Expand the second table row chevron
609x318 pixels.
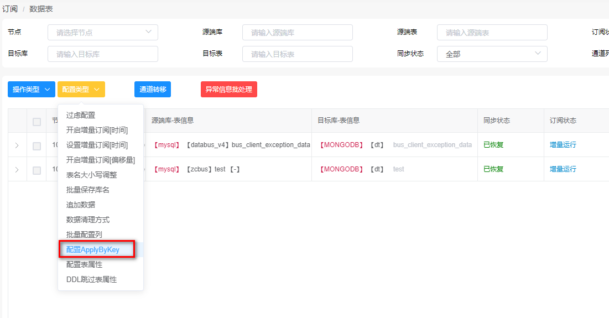(17, 170)
